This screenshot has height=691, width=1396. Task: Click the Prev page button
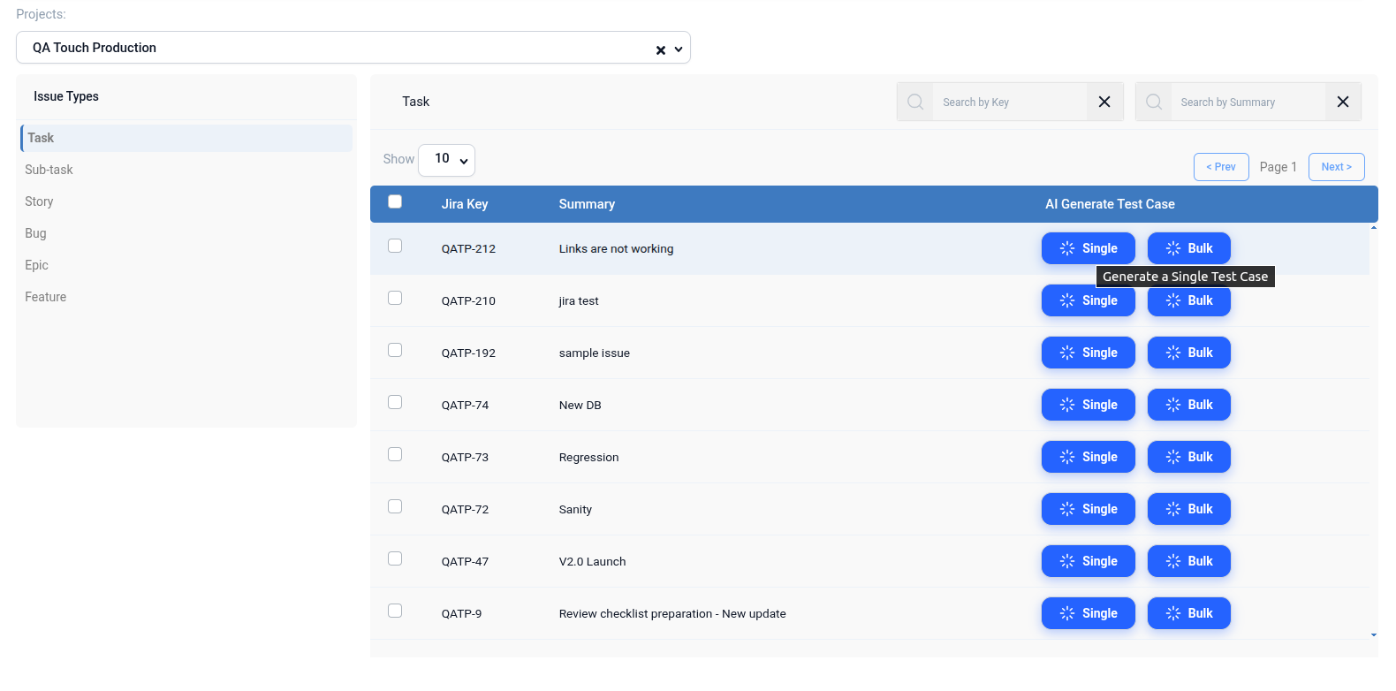[1220, 167]
